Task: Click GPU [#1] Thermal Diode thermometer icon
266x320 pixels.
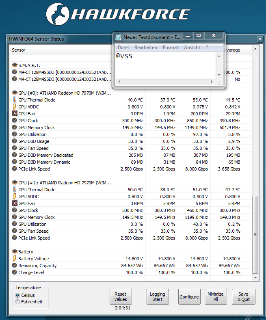Action: 14,189
